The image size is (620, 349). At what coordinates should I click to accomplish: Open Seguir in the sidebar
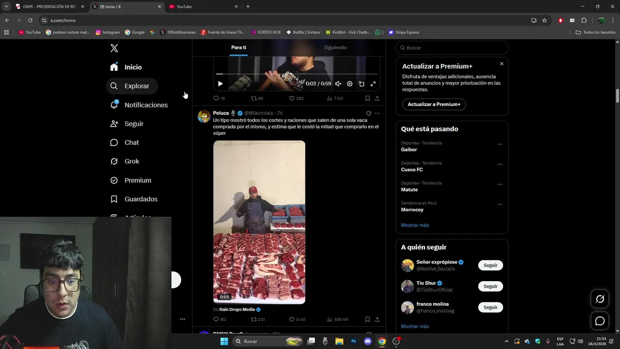(127, 124)
